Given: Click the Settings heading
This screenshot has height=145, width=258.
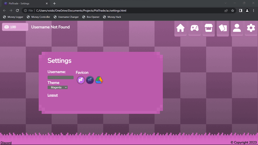Looking at the screenshot, I should pyautogui.click(x=60, y=61).
